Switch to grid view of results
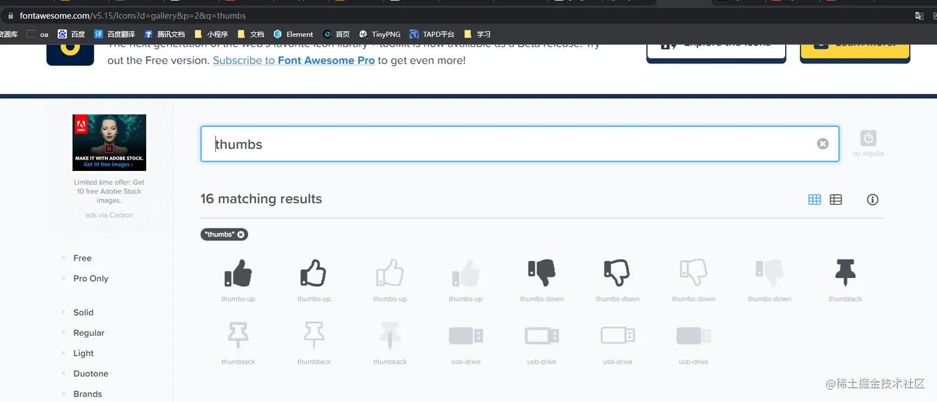The width and height of the screenshot is (937, 402). [x=814, y=199]
